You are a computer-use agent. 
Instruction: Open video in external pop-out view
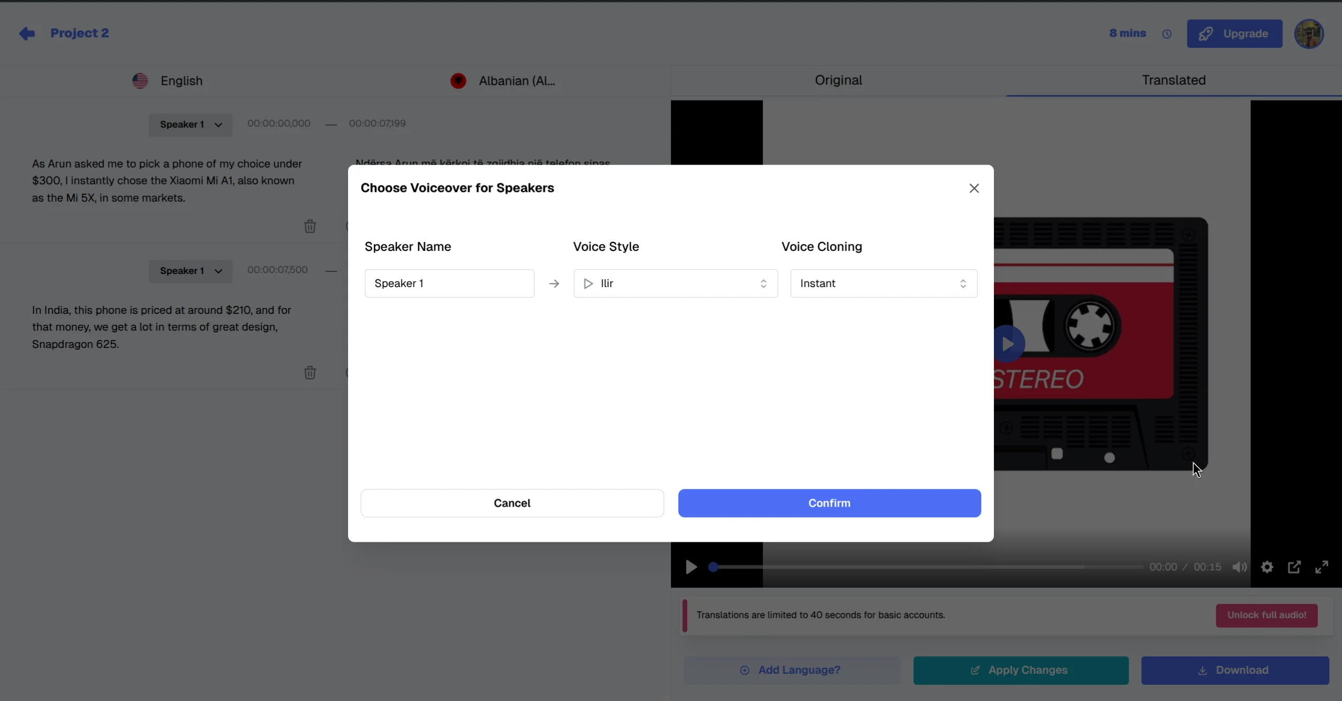[1294, 567]
